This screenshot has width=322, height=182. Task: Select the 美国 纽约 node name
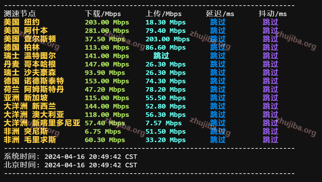pyautogui.click(x=21, y=22)
